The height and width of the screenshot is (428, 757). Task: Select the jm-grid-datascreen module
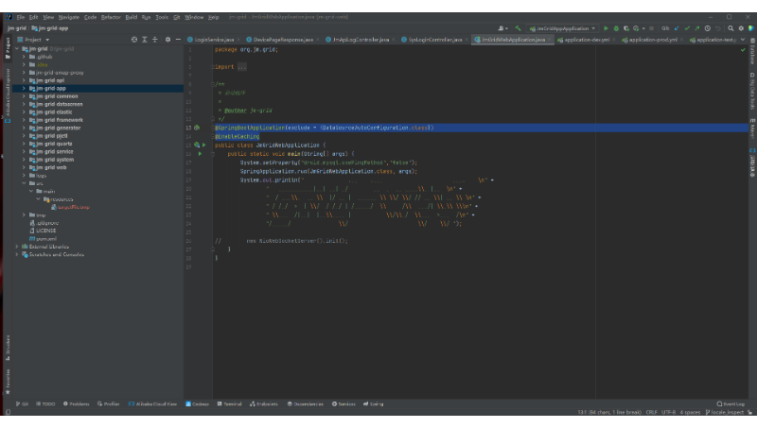point(60,104)
